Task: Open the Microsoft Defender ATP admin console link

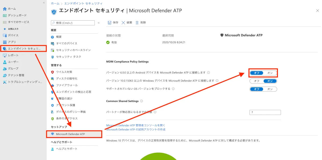Action: 136,125
